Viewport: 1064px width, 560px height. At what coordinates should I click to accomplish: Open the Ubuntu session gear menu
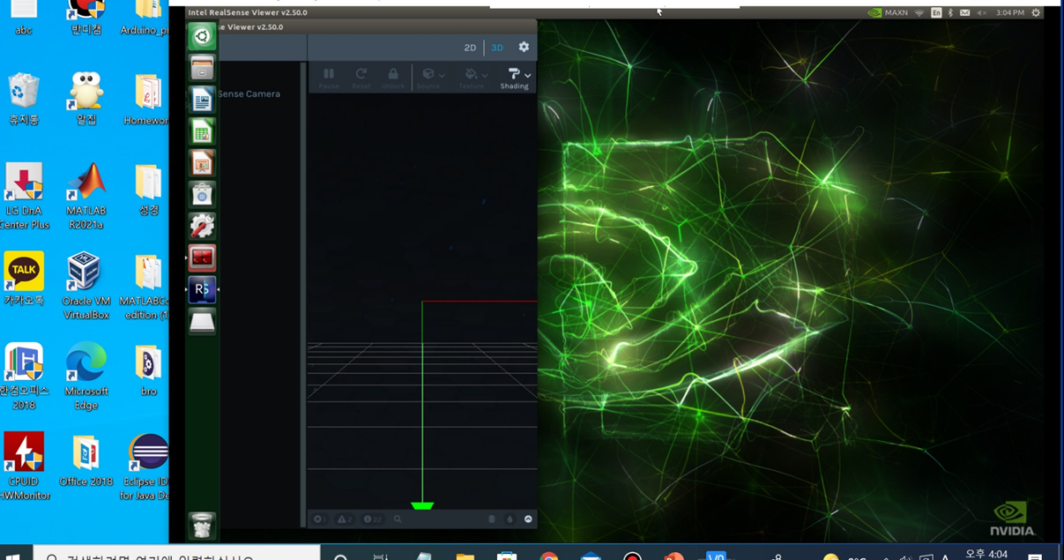1036,12
